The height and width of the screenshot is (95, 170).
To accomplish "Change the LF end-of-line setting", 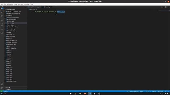I will (x=150, y=91).
